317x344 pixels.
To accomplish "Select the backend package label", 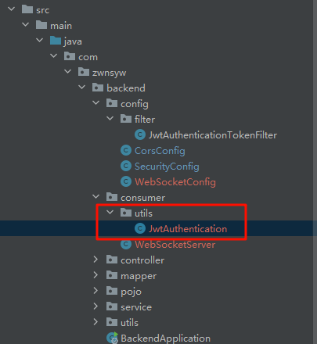I will click(126, 88).
